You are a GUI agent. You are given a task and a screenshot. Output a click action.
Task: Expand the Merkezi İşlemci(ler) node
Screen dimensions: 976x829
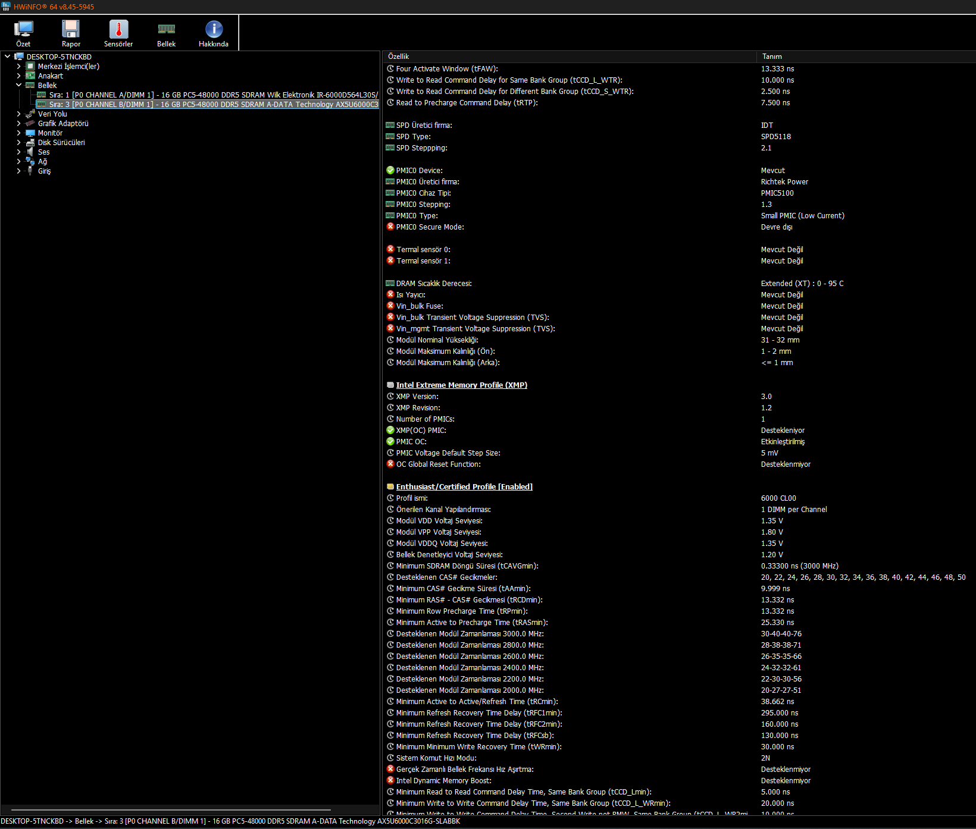coord(18,66)
